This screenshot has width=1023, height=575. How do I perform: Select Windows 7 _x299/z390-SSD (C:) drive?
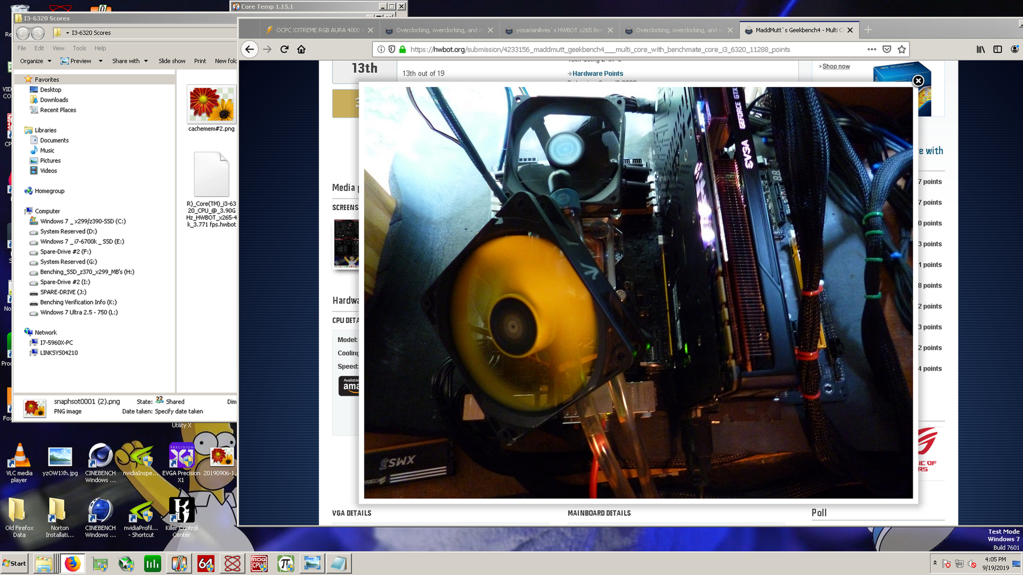[83, 221]
